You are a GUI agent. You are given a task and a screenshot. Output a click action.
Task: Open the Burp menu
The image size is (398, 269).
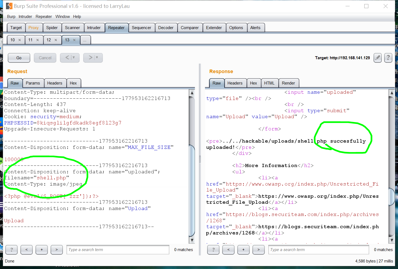pos(11,17)
